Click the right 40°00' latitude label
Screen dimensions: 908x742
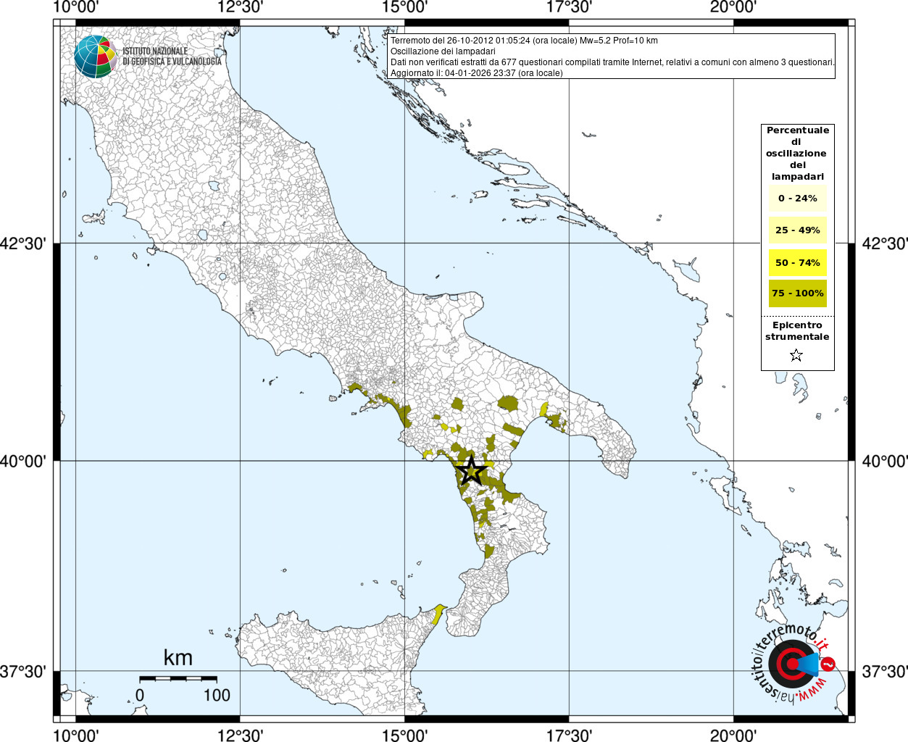pos(884,461)
